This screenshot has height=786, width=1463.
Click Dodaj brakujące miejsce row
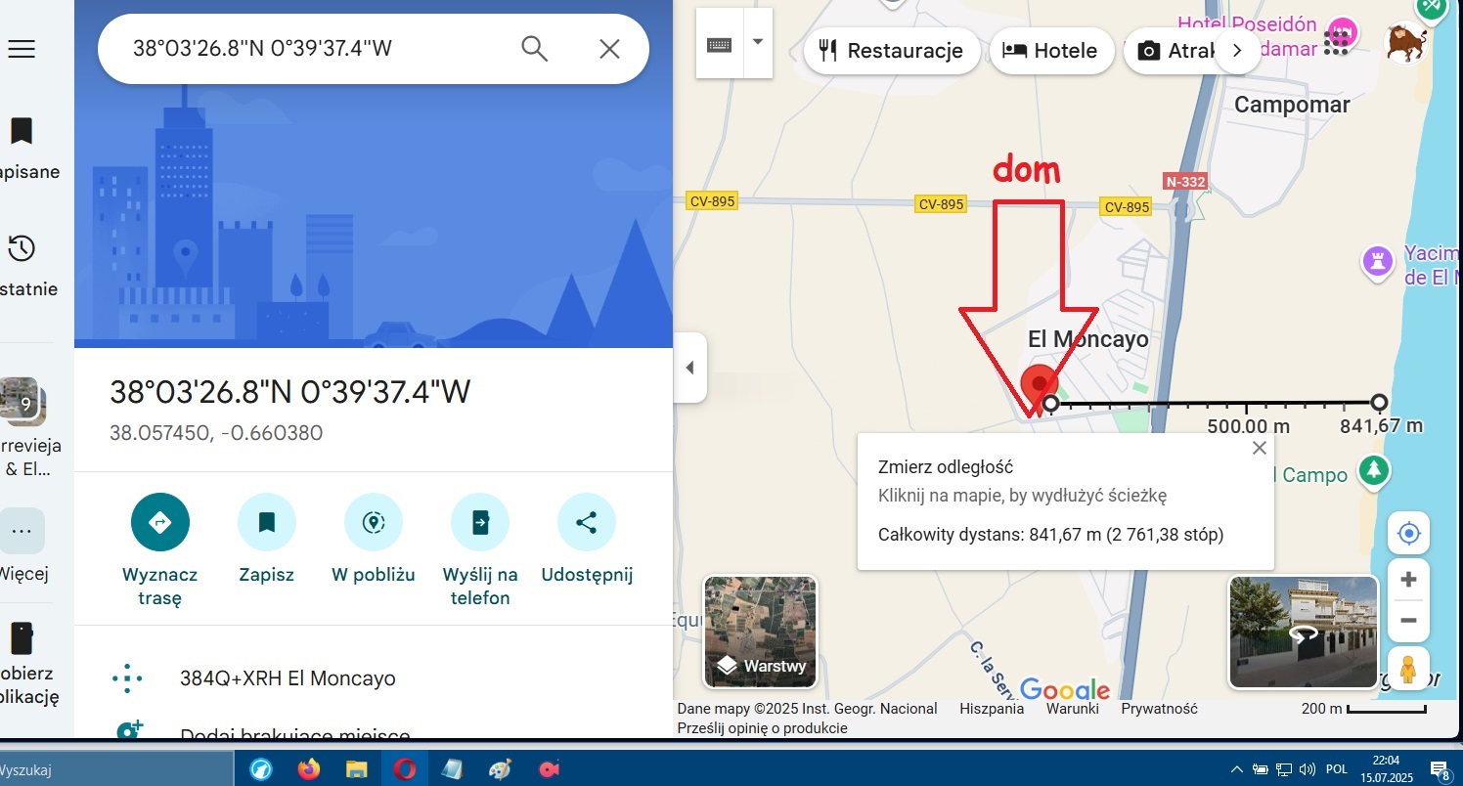pyautogui.click(x=374, y=733)
